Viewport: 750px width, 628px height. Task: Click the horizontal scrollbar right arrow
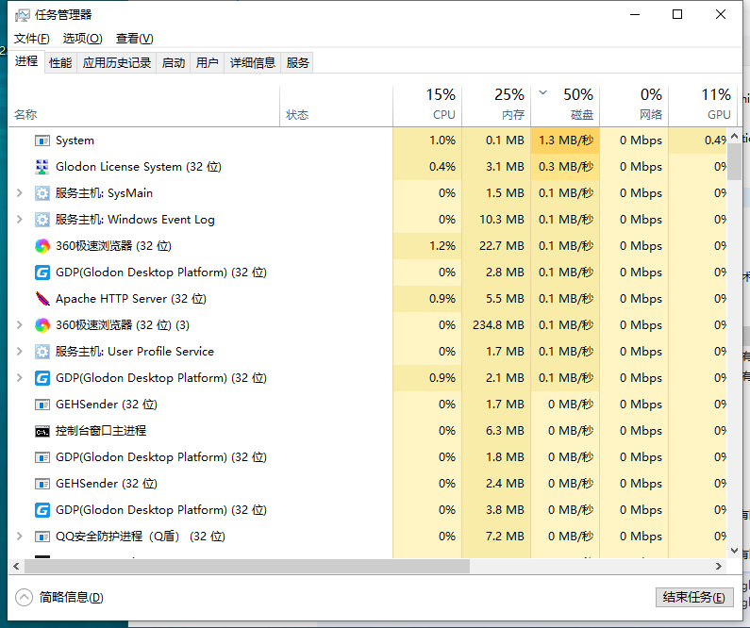coord(719,567)
